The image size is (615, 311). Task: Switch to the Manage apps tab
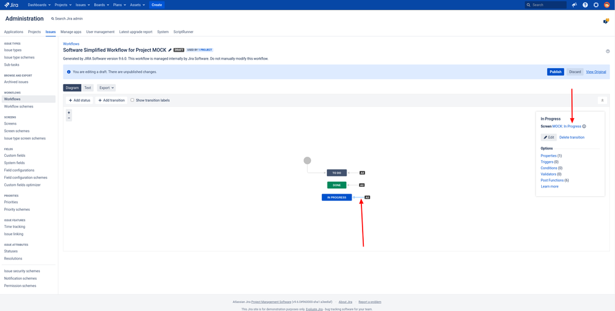(x=71, y=32)
